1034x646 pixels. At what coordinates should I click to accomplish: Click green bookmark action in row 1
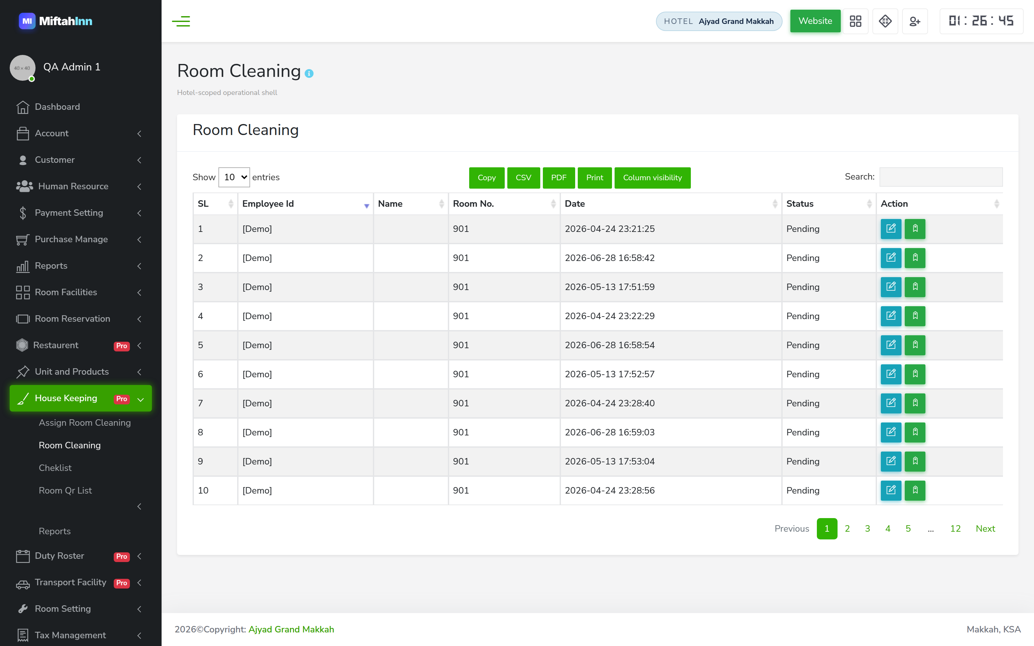tap(915, 229)
